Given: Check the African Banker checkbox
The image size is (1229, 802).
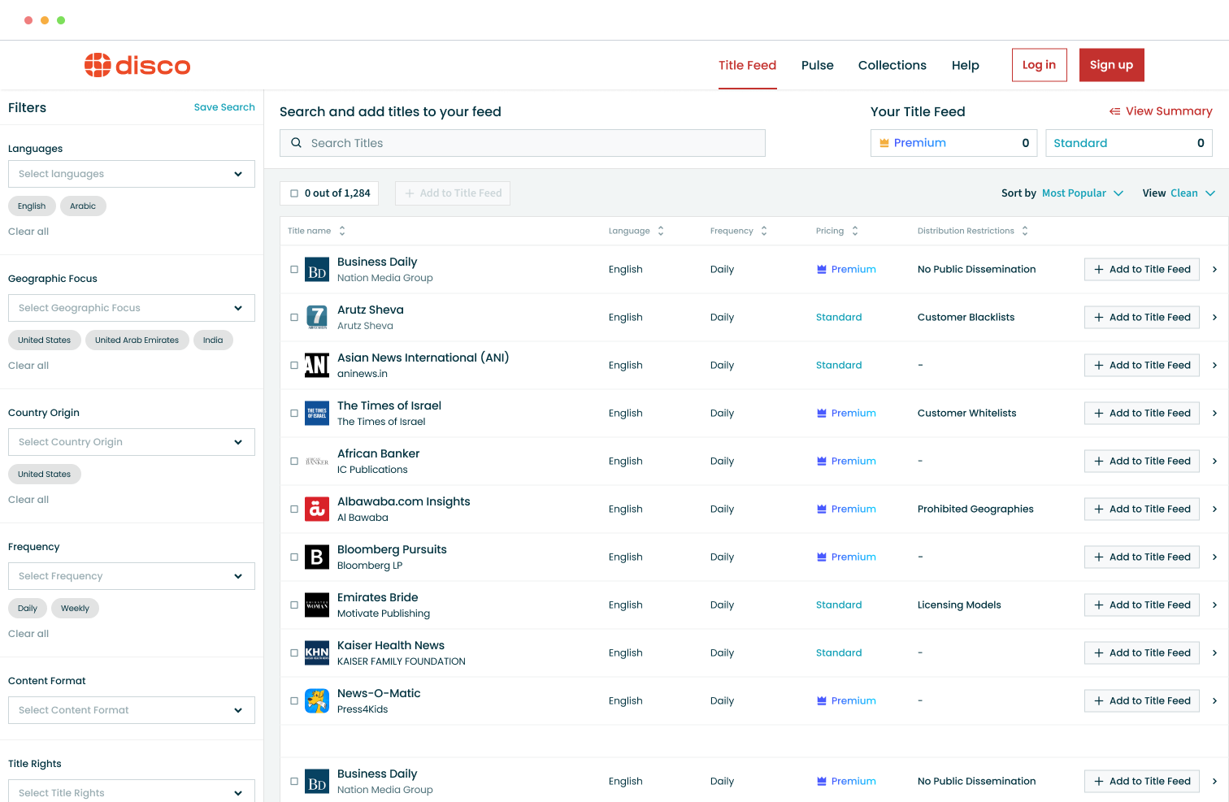Looking at the screenshot, I should [294, 462].
